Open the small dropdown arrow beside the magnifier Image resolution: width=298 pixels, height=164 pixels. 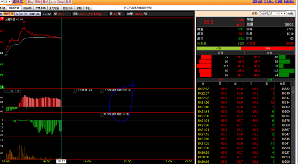(x=2, y=2)
